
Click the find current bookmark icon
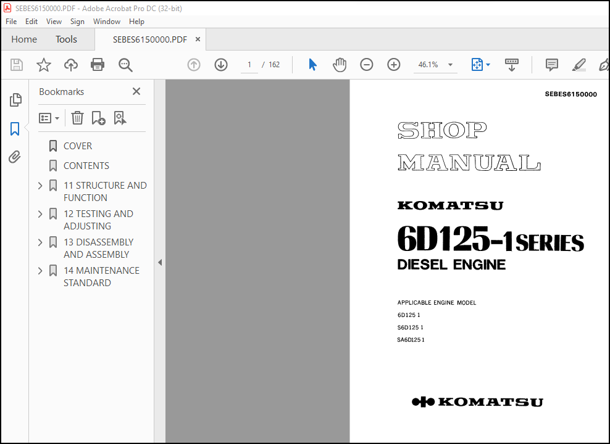[x=120, y=118]
